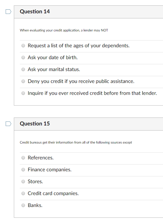This screenshot has height=220, width=163.
Task: Click the 'Question 14' heading
Action: (35, 11)
